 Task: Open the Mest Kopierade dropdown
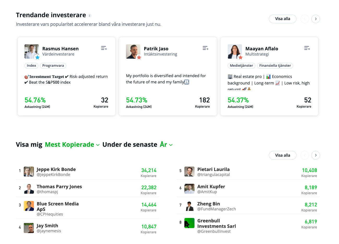coord(72,145)
